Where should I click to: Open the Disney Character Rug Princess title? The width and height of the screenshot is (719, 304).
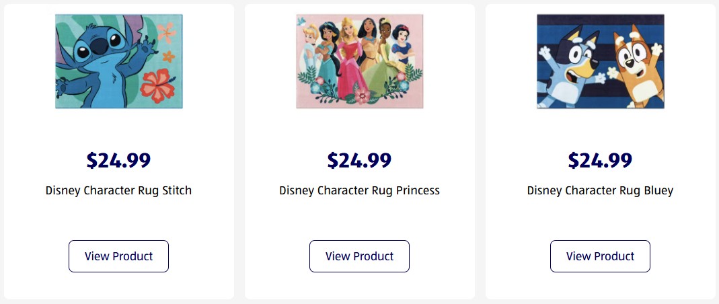pos(359,190)
